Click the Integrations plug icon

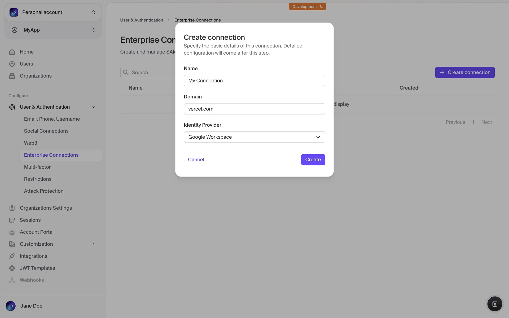[x=12, y=256]
